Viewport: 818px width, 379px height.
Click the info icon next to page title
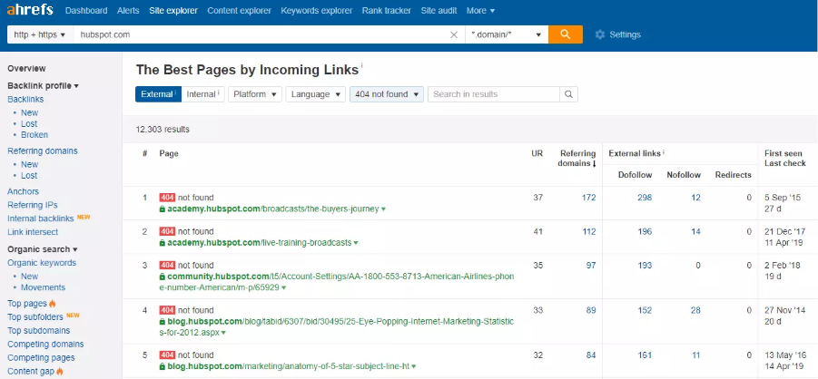coord(362,66)
